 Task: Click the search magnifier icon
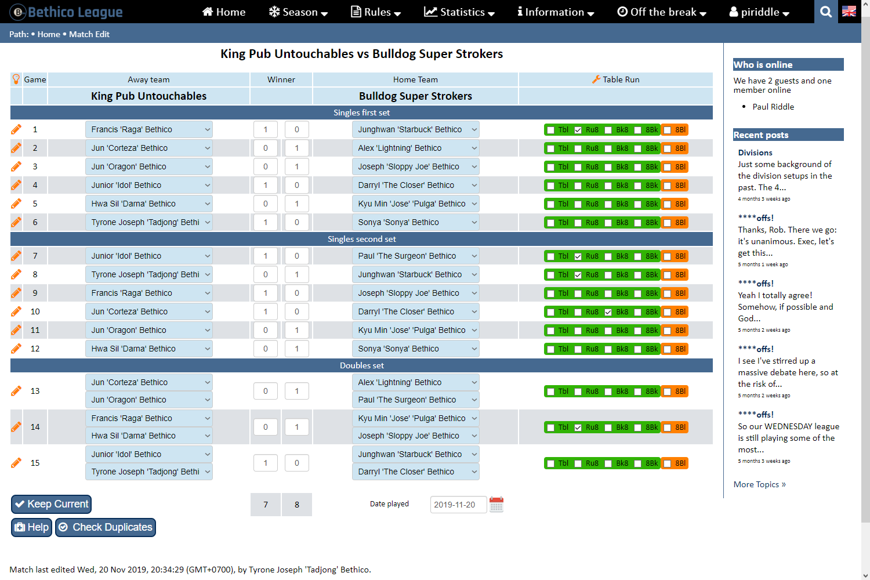[x=826, y=12]
